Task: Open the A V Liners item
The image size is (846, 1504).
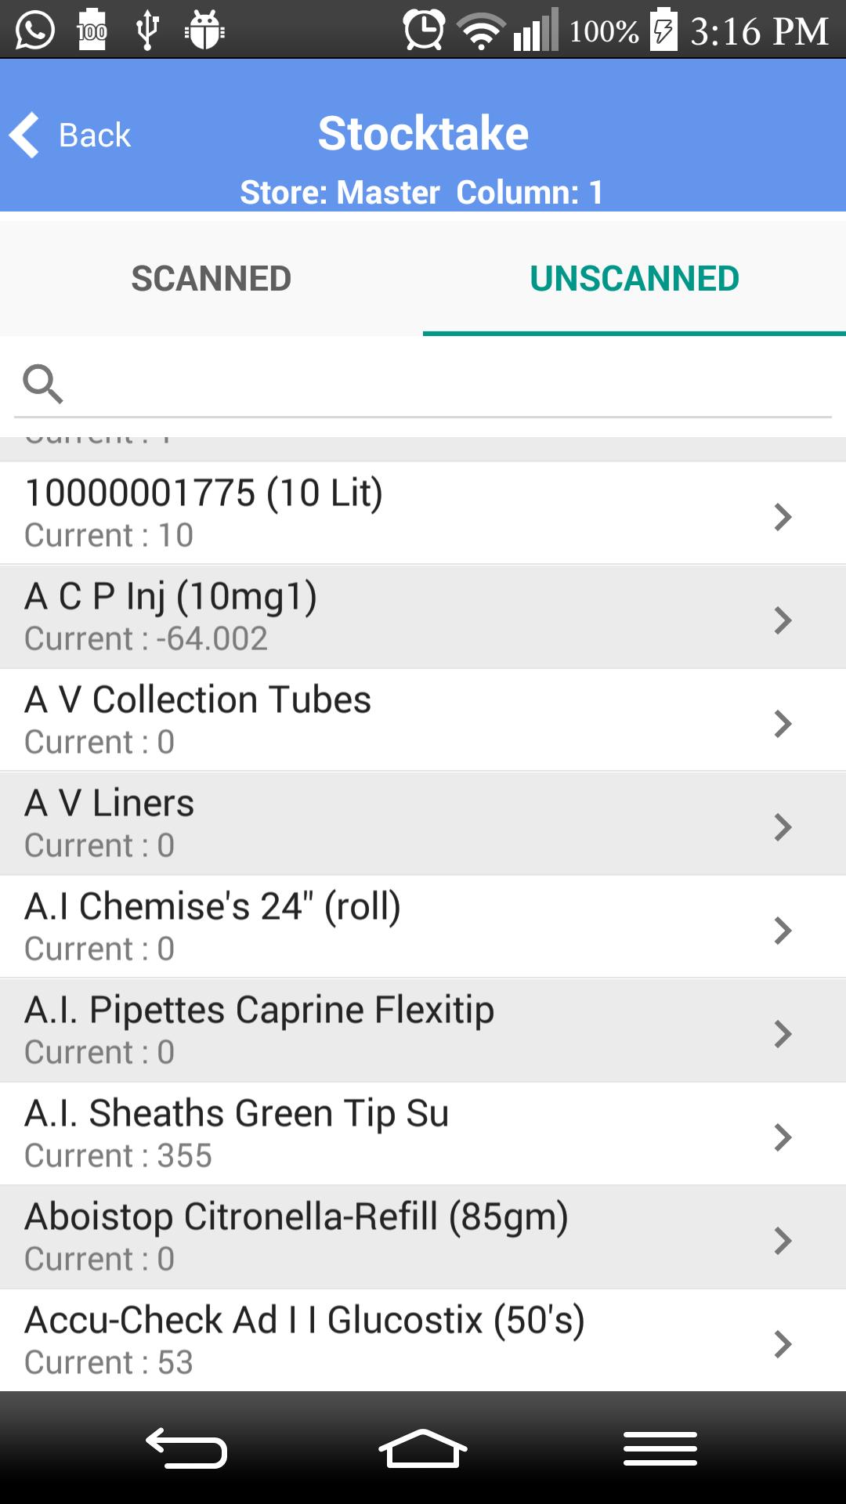Action: coord(392,824)
